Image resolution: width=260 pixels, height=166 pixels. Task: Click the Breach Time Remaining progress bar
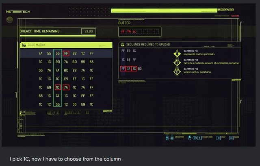click(x=58, y=36)
